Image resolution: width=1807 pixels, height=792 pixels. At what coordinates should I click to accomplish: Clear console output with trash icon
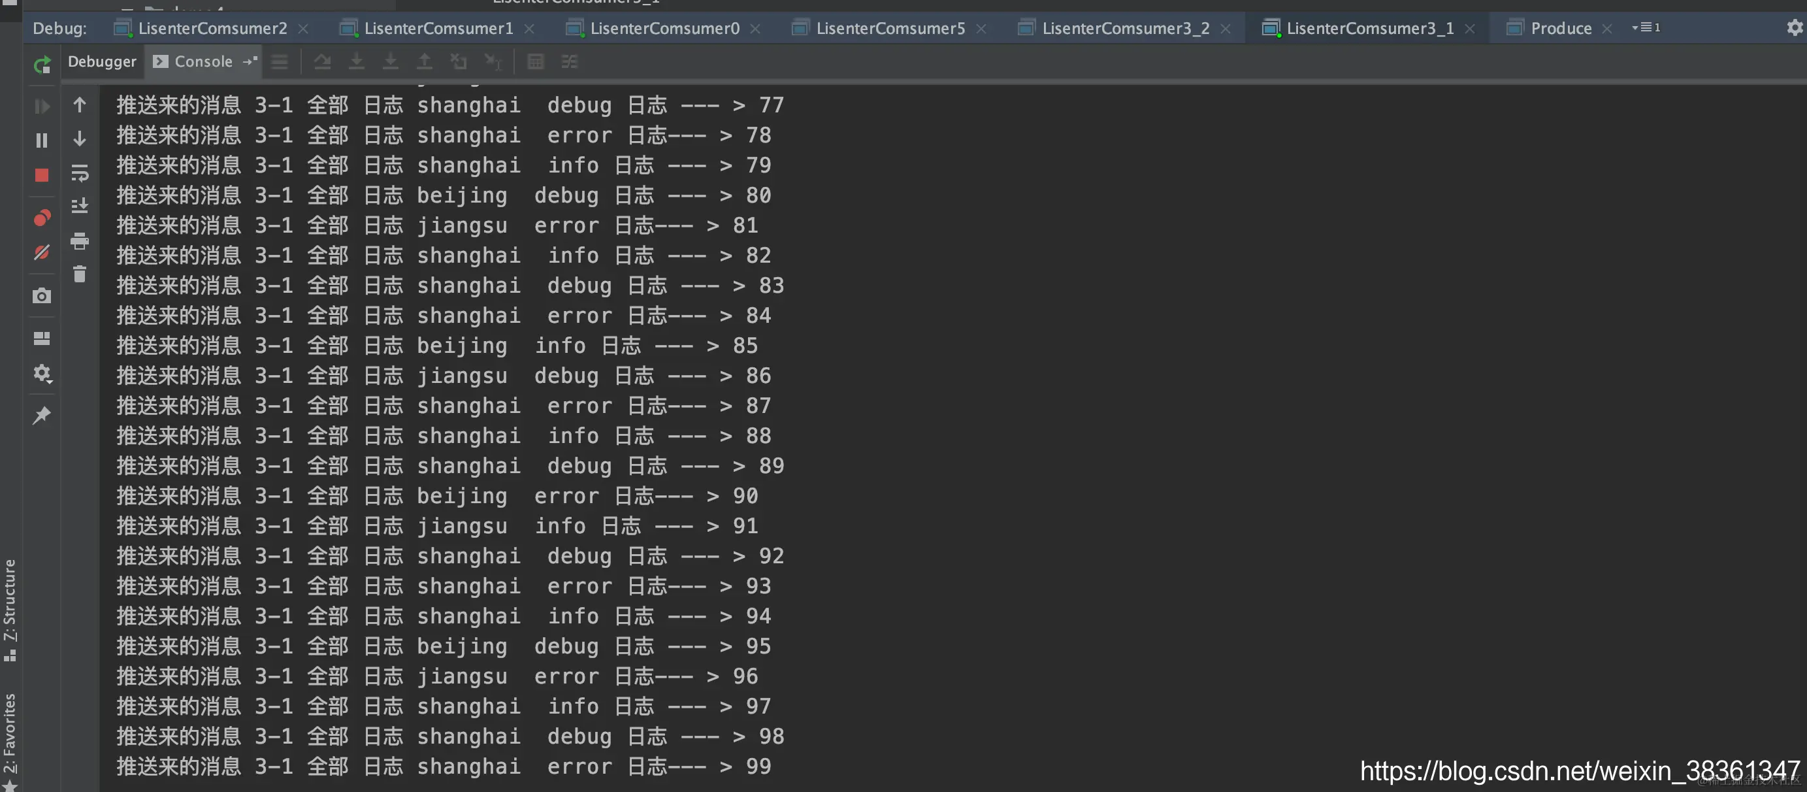coord(80,274)
